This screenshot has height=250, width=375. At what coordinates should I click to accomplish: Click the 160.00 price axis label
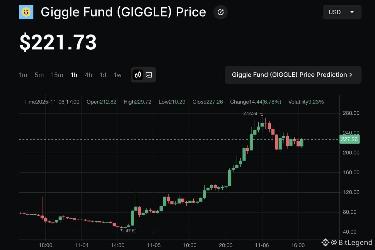(x=351, y=173)
